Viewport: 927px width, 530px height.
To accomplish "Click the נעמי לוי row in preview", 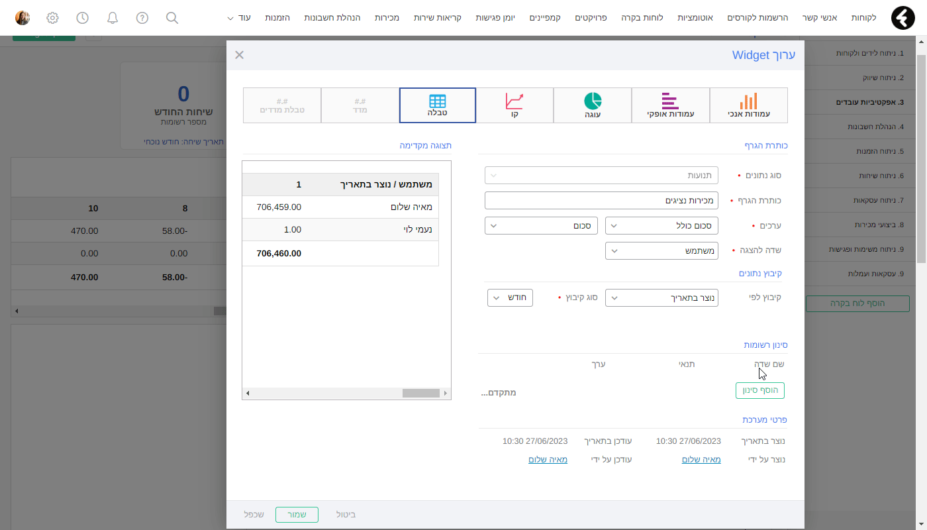I will click(340, 230).
